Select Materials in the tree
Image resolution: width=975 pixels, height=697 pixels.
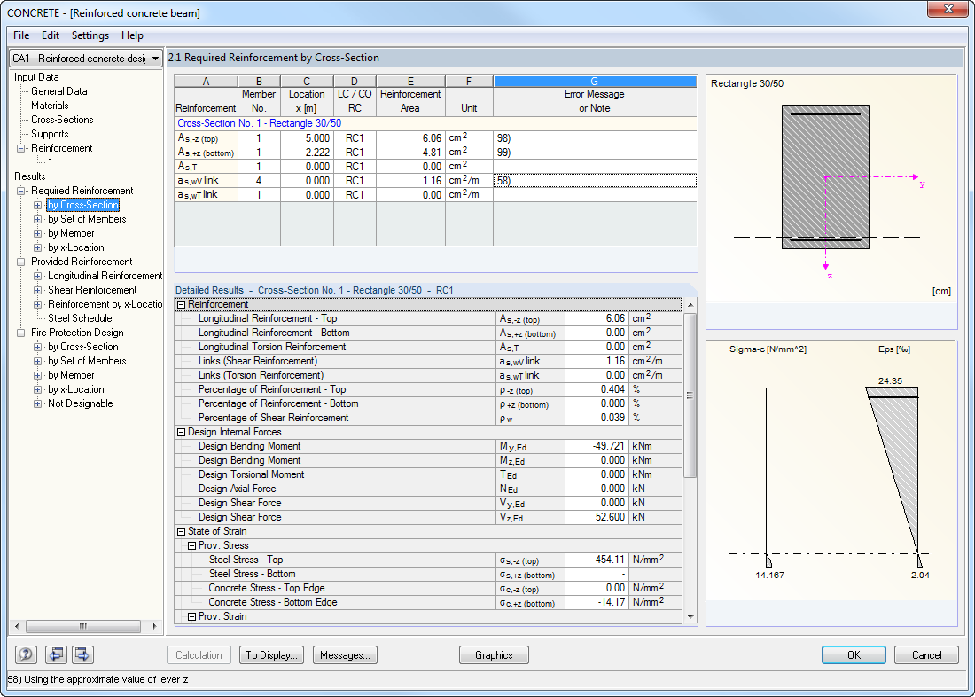tap(50, 106)
